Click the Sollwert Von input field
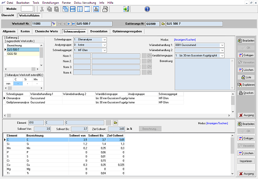Screen dimensions: 258x179 (x=43, y=129)
